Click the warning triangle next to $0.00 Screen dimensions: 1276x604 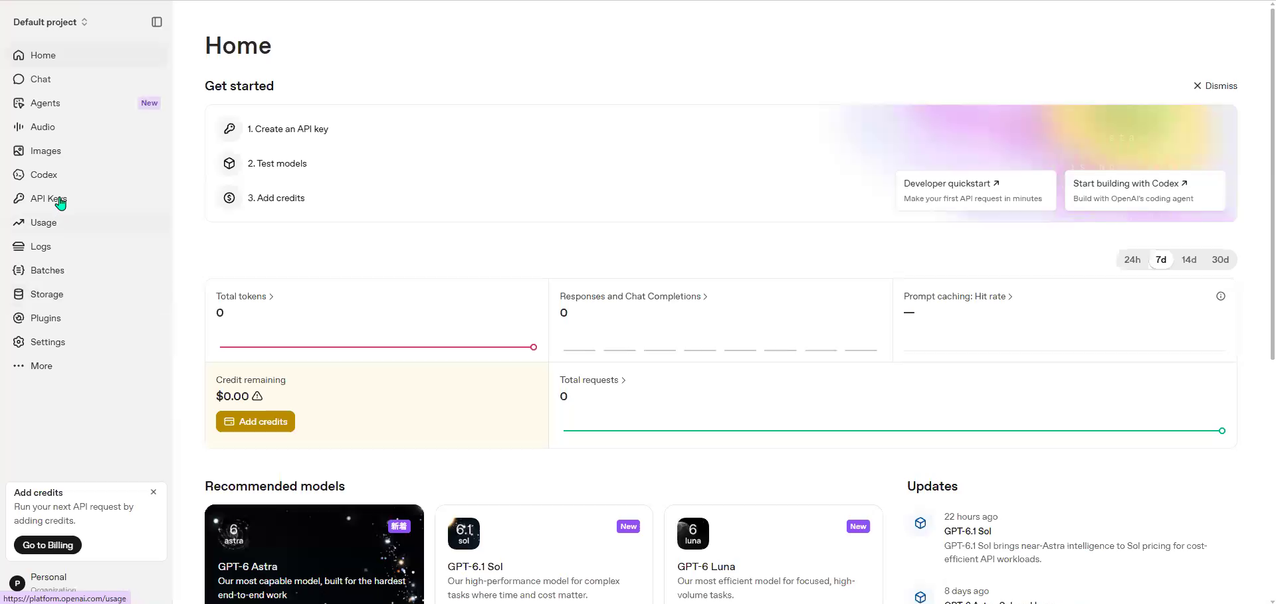257,396
